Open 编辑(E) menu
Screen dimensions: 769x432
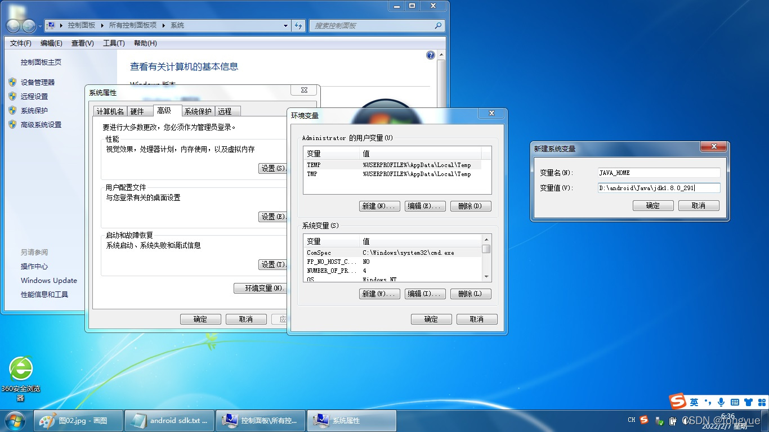(51, 43)
